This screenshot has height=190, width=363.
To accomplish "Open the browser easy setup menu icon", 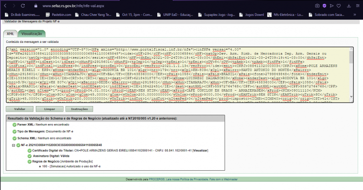I will pos(358,6).
